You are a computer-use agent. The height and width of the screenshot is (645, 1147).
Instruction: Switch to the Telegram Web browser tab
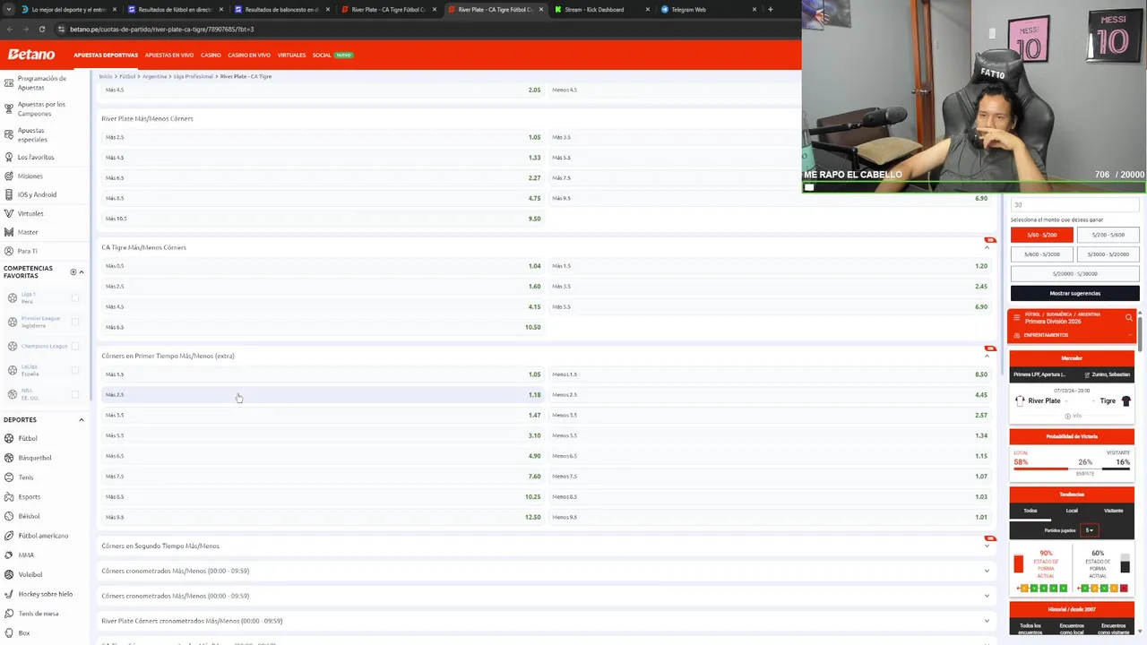coord(689,9)
